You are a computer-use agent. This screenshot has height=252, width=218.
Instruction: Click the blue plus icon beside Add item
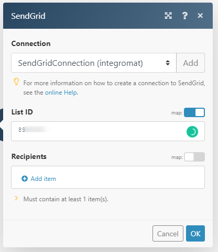point(25,179)
